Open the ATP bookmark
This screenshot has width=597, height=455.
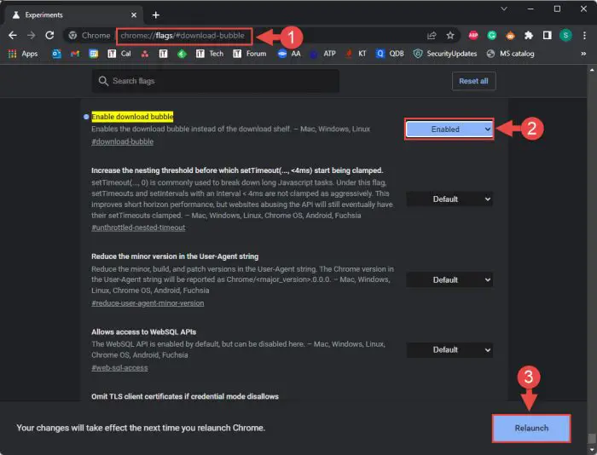[x=323, y=54]
